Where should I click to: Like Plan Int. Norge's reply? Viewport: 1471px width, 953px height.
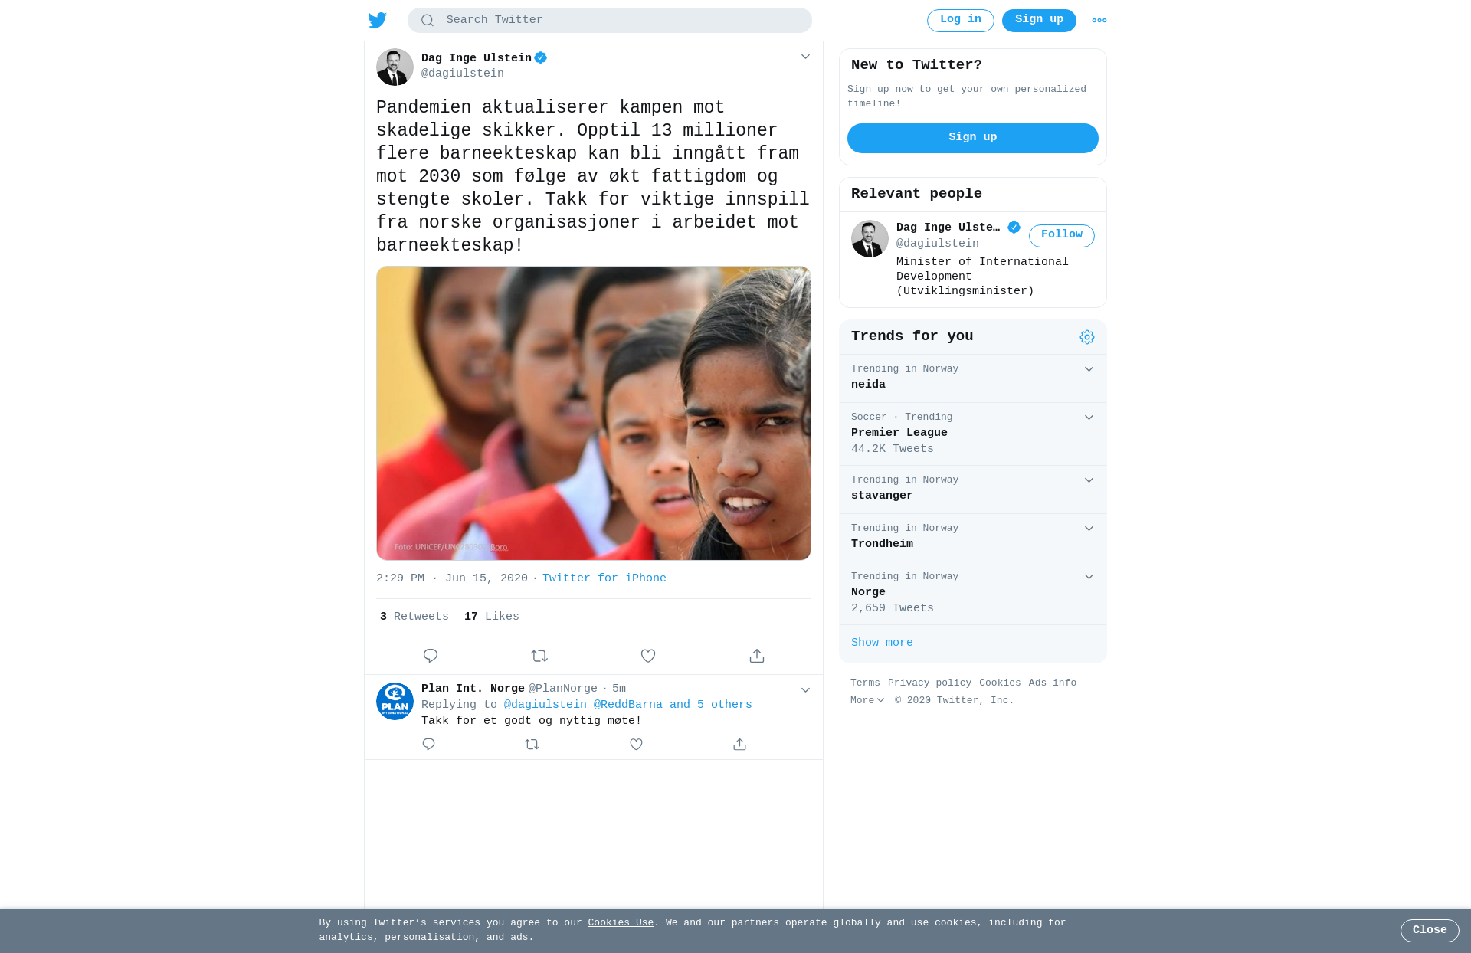(636, 744)
